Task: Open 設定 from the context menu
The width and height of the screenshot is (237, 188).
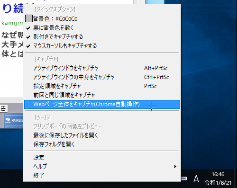Action: point(102,158)
